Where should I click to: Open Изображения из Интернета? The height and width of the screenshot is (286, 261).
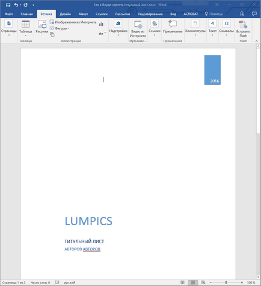[73, 22]
